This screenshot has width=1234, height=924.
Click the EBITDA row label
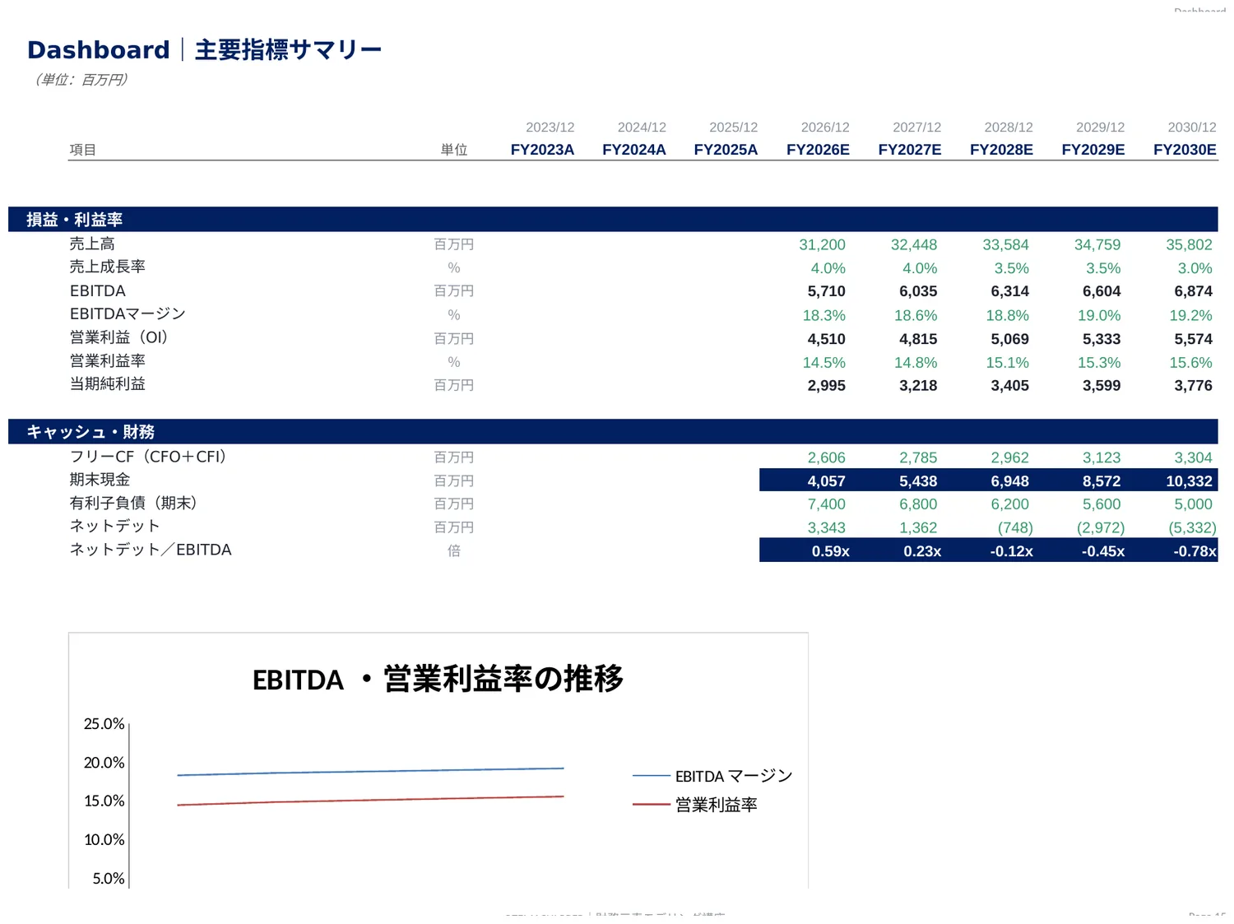click(x=98, y=291)
